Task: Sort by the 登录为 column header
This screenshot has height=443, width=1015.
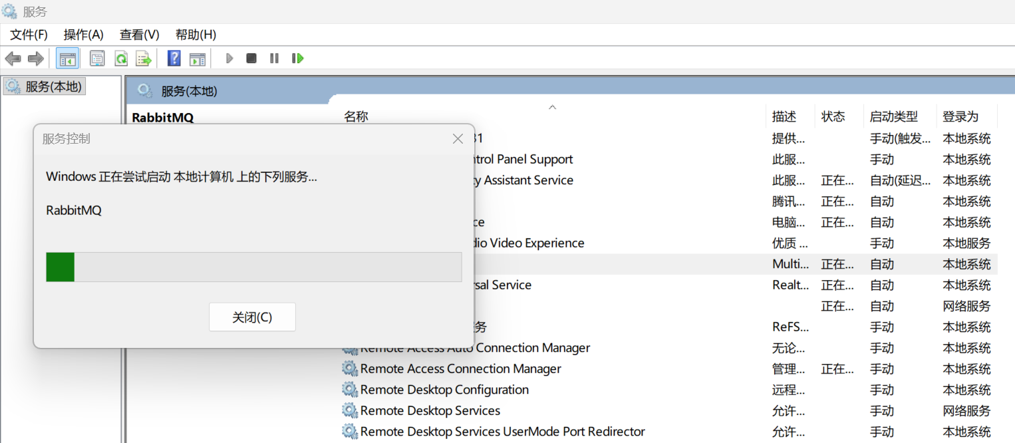Action: pyautogui.click(x=960, y=116)
